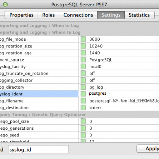
Task: Select the highlighted syslog_ident setting name
Action: pos(39,94)
